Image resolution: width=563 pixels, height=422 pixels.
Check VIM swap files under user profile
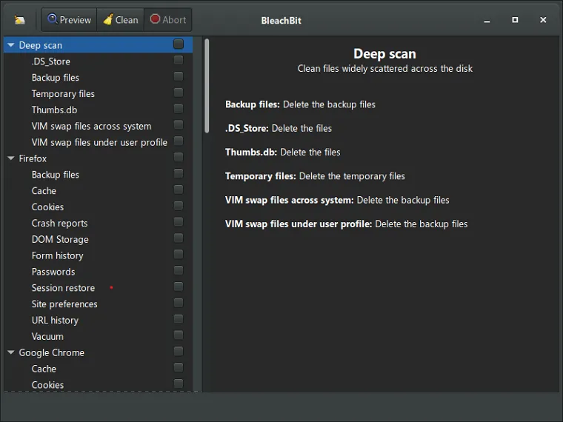pos(179,141)
